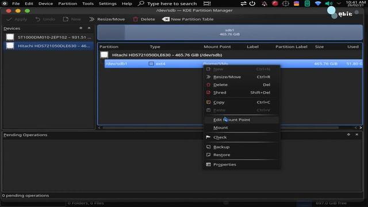Click the green application tray icon

pos(307,3)
